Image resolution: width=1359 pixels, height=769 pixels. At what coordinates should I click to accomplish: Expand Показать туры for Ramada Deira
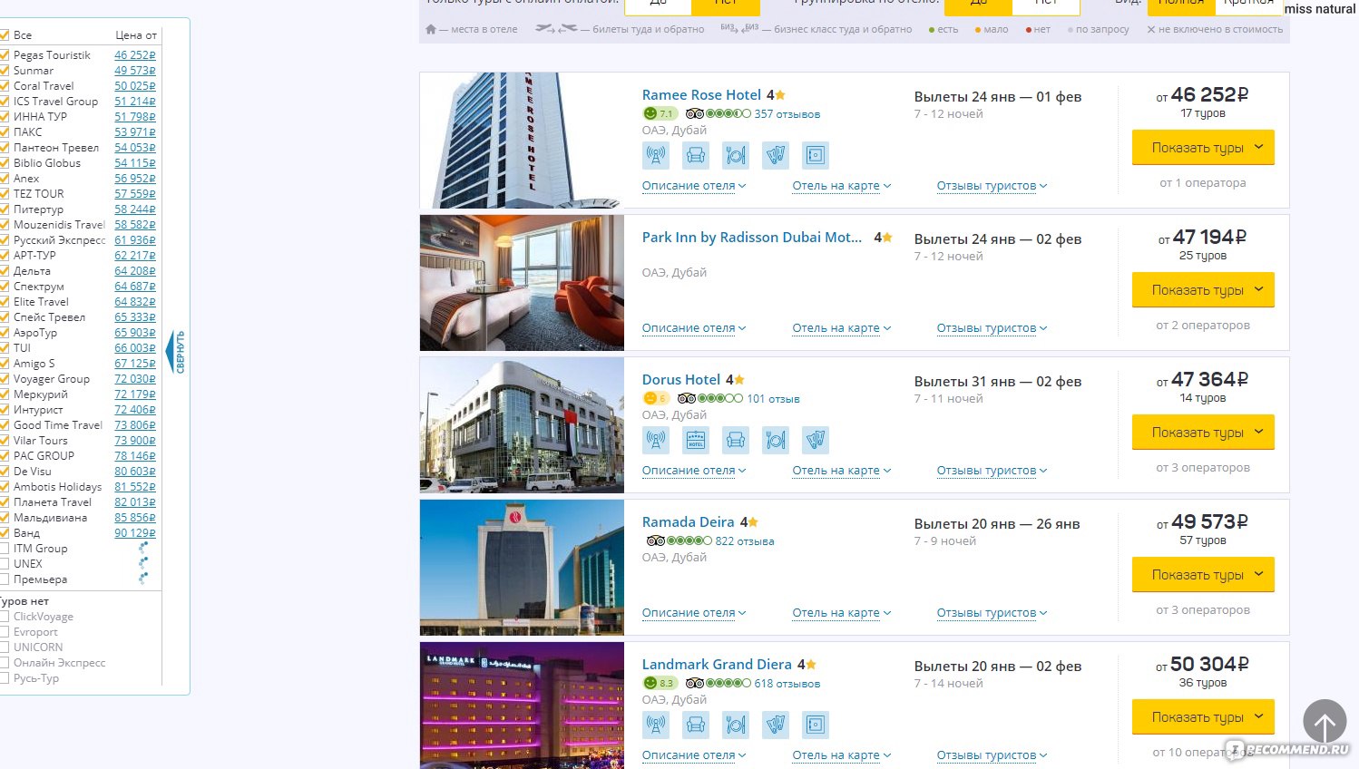1203,574
